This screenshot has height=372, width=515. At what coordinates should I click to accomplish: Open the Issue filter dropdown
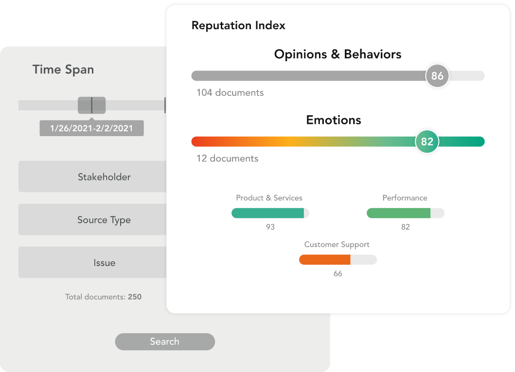pos(92,262)
